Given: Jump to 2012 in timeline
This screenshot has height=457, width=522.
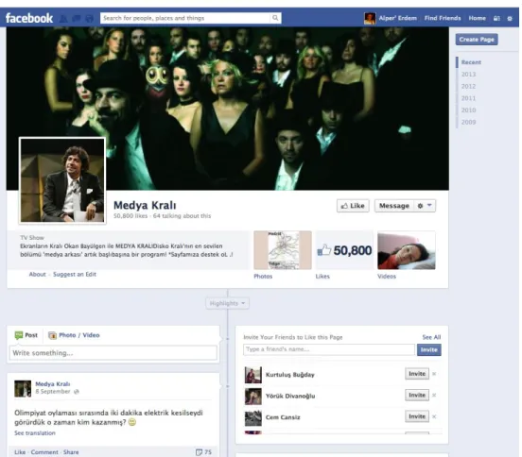Looking at the screenshot, I should click(468, 86).
